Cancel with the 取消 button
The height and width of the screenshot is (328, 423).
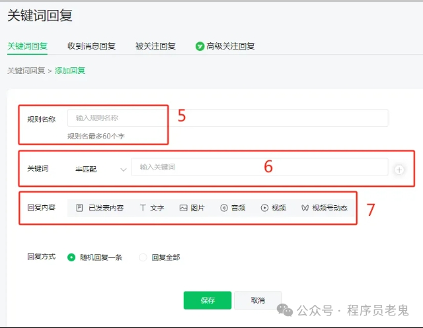(x=258, y=300)
